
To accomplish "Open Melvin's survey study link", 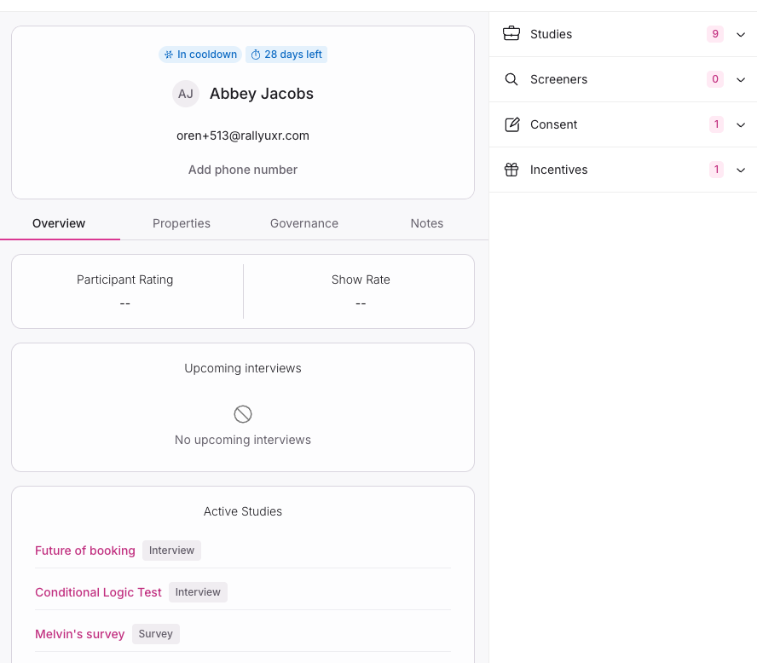I will pos(80,634).
